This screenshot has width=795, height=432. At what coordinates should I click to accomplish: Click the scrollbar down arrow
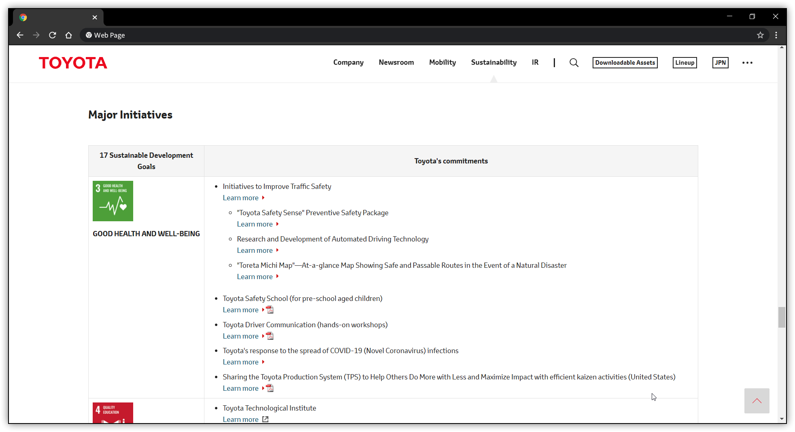click(x=782, y=419)
